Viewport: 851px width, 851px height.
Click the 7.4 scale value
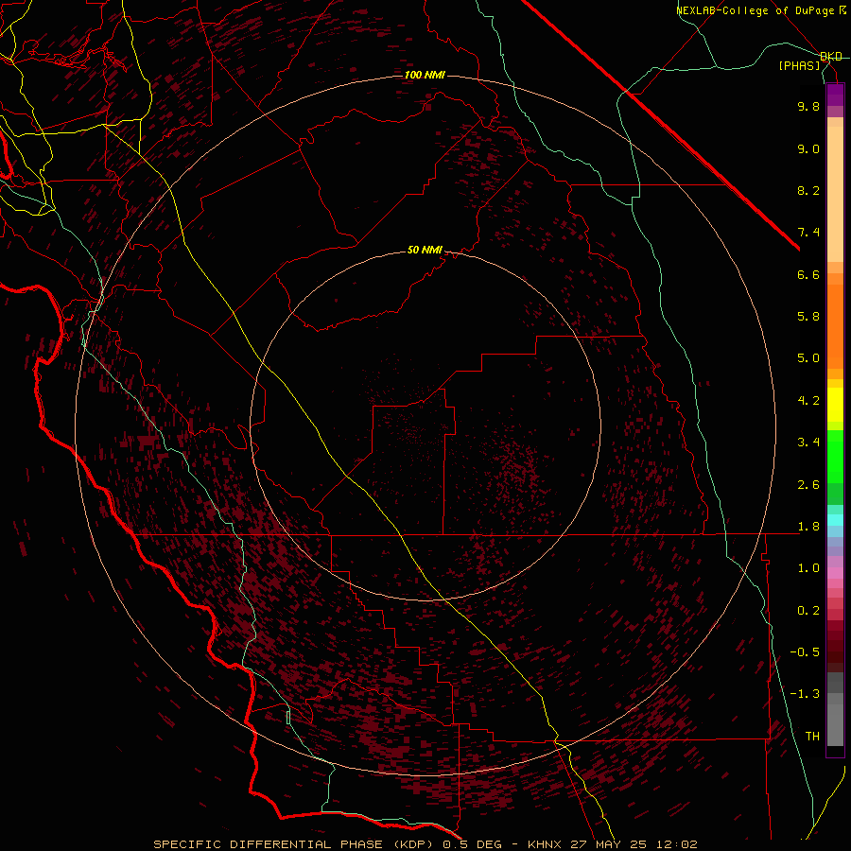pos(808,233)
